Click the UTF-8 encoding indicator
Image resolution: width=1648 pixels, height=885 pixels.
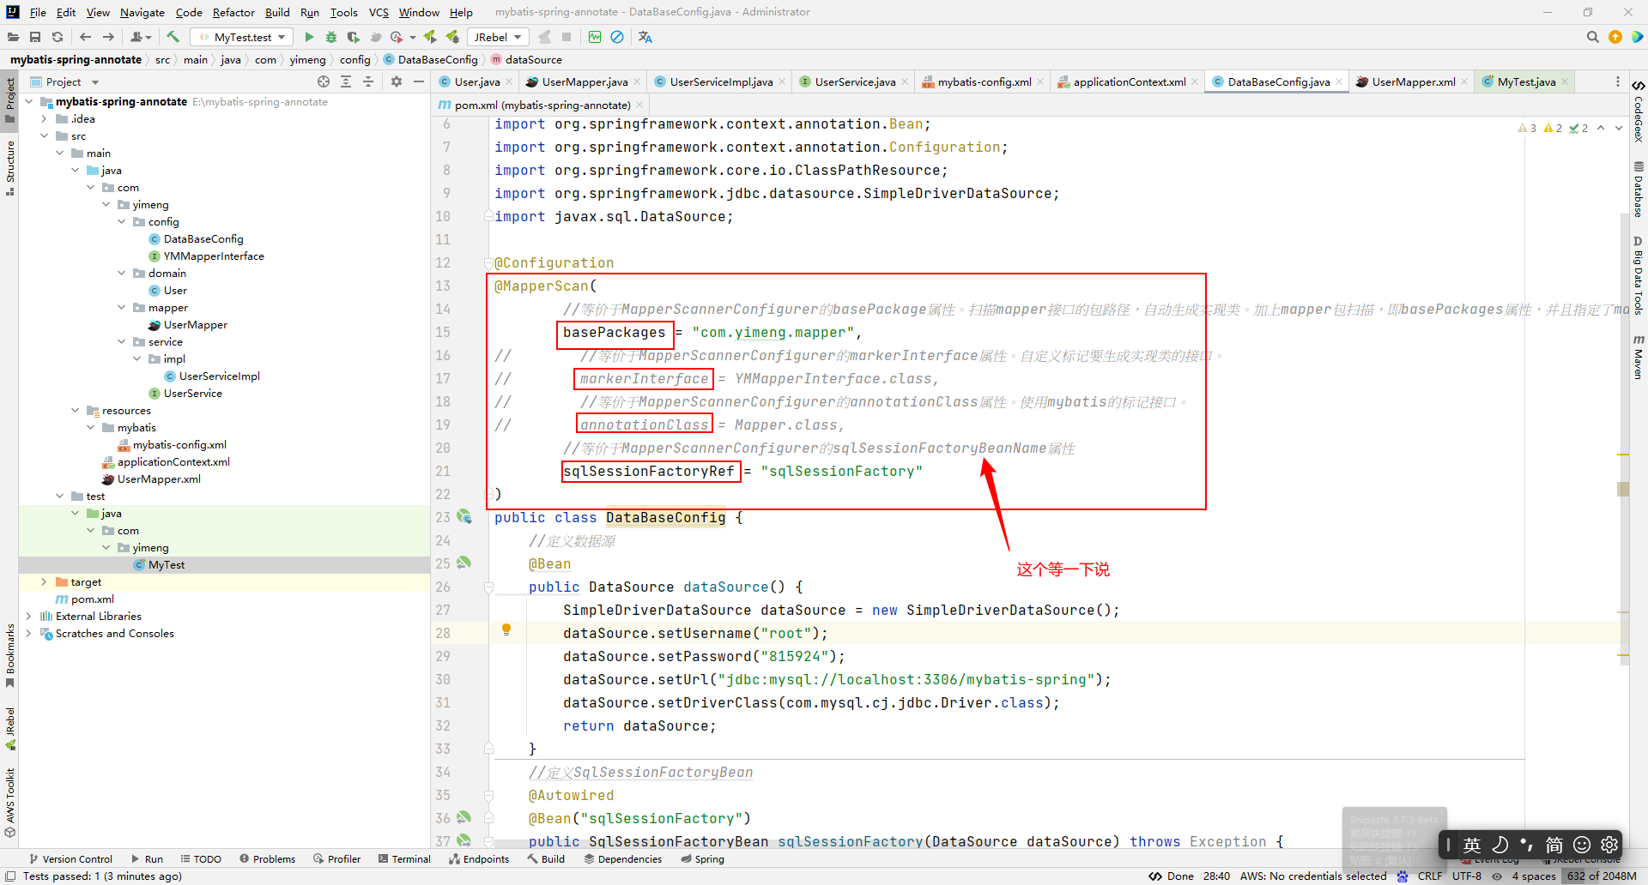(x=1466, y=876)
